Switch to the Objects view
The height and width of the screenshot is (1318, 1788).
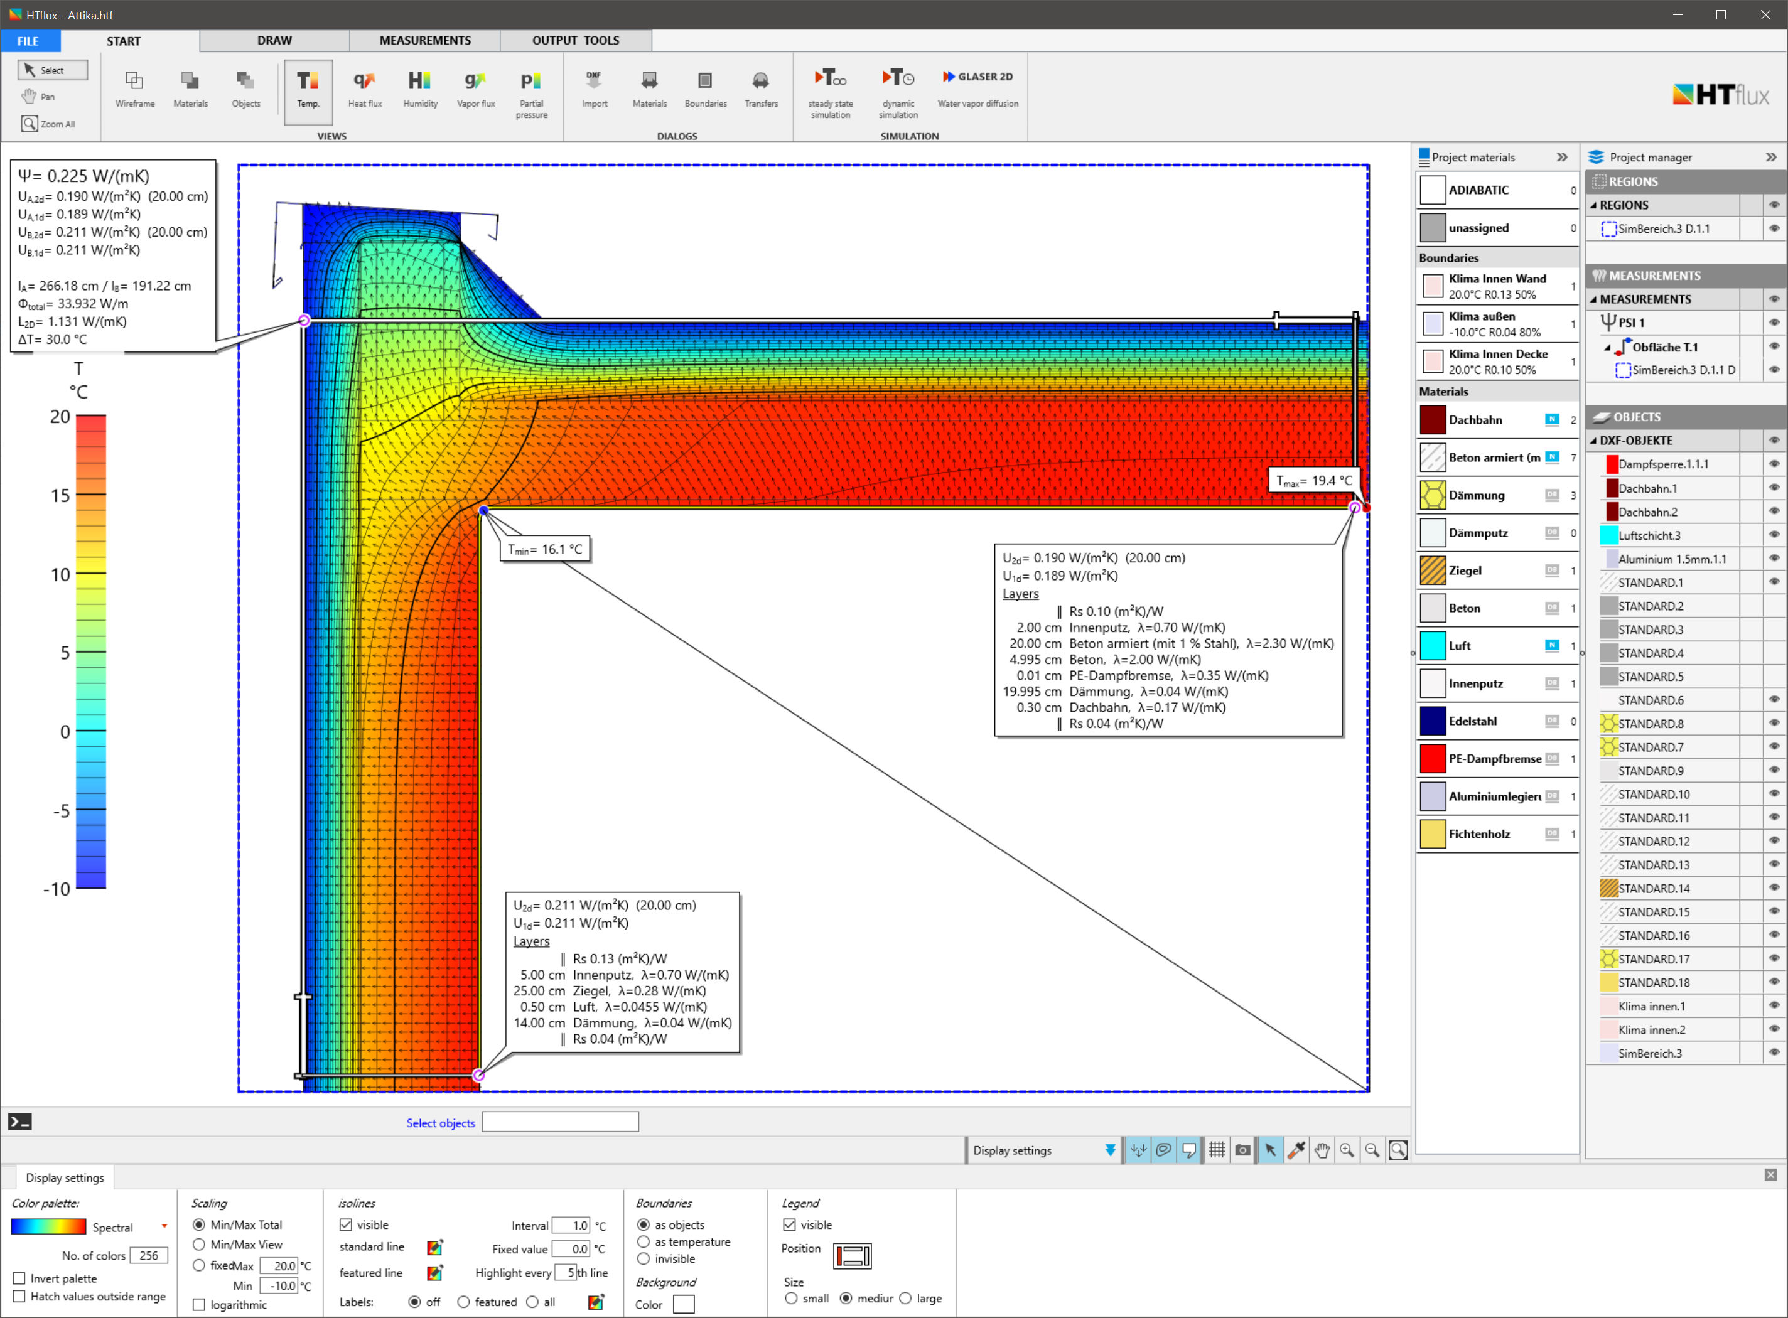pos(245,89)
